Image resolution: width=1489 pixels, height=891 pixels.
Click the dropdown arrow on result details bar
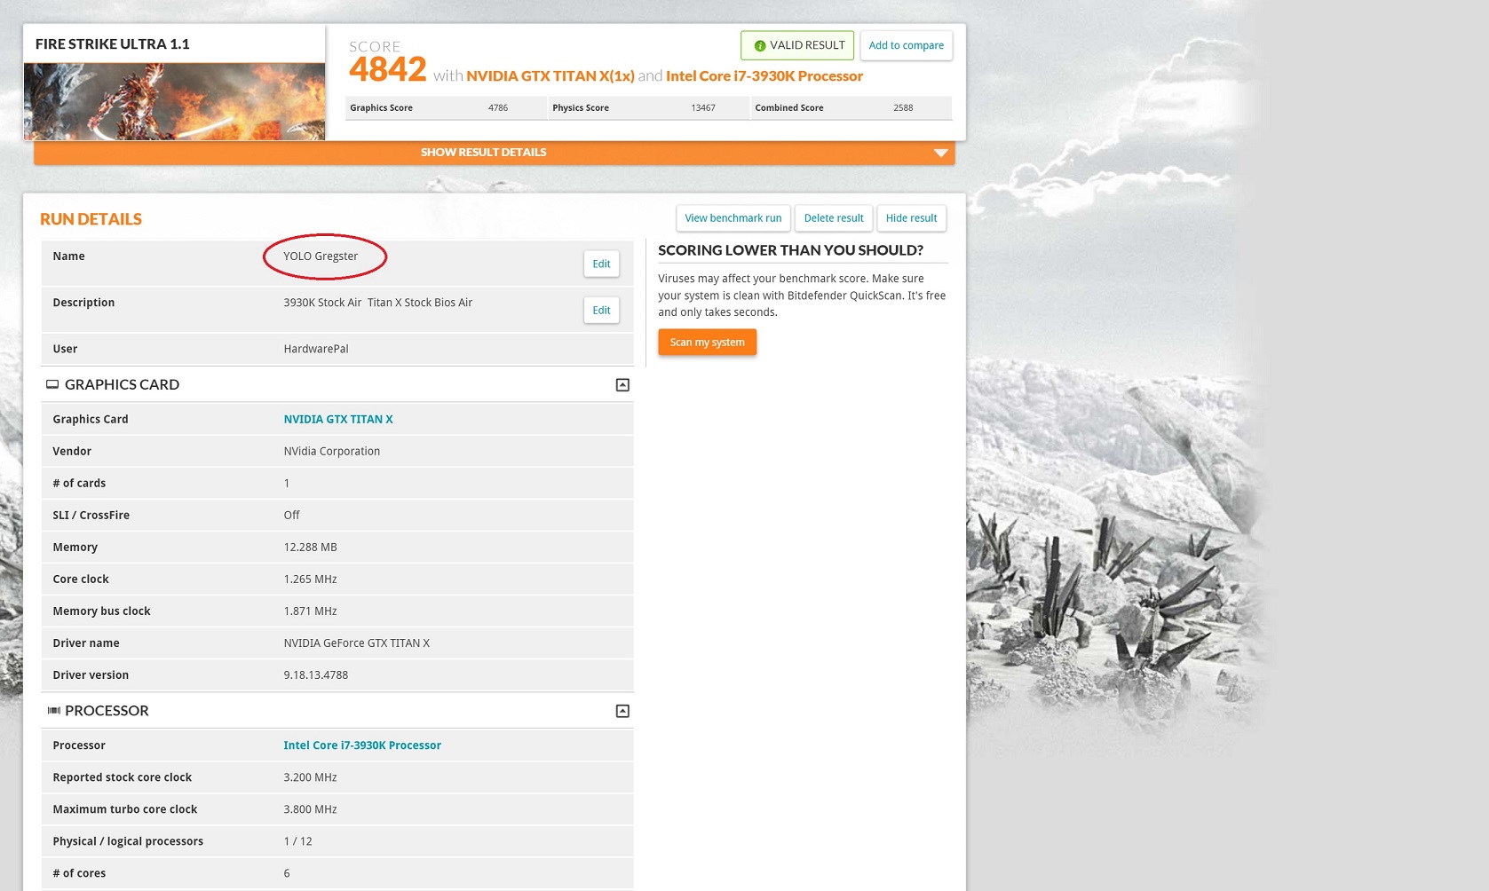[x=941, y=154]
